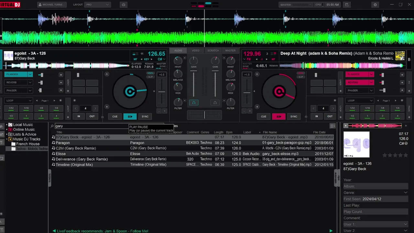Select Online Music in folder tree
This screenshot has width=414, height=233.
coord(24,129)
